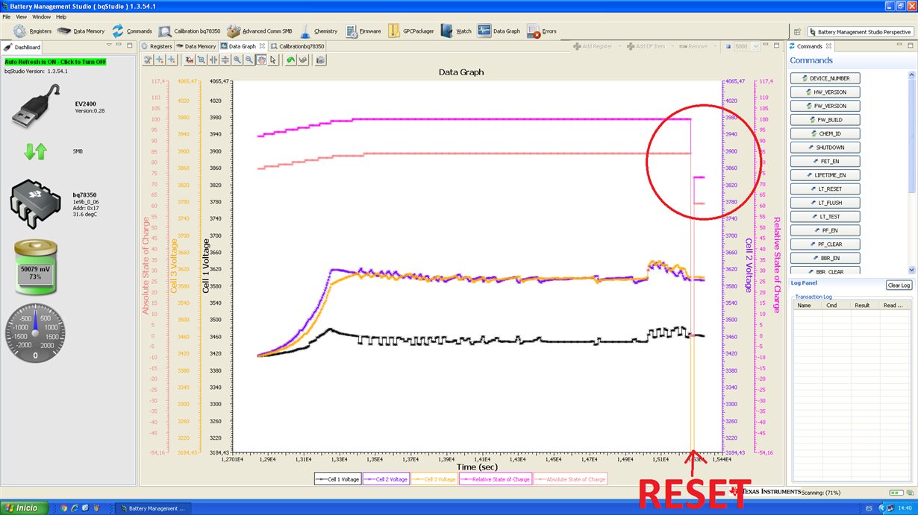Click the open perspective icon

pos(797,32)
